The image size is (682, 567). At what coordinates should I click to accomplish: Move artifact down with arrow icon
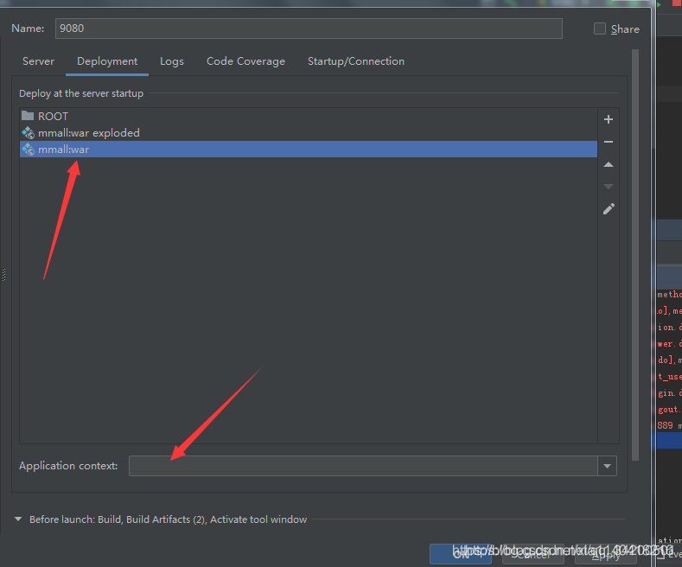[608, 187]
